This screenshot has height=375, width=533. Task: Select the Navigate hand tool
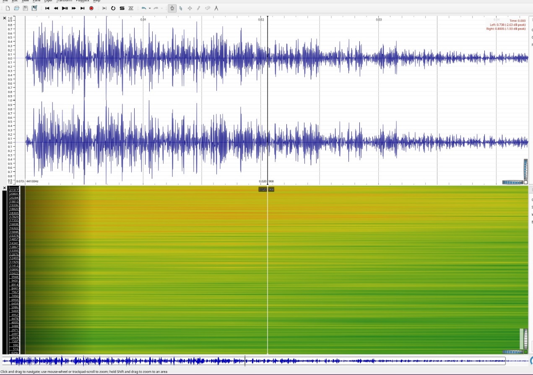point(172,8)
